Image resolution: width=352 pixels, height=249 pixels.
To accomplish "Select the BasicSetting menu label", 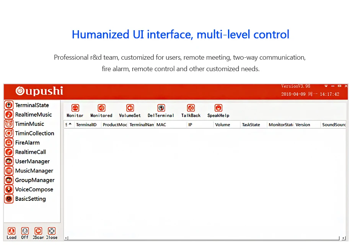I will (31, 199).
